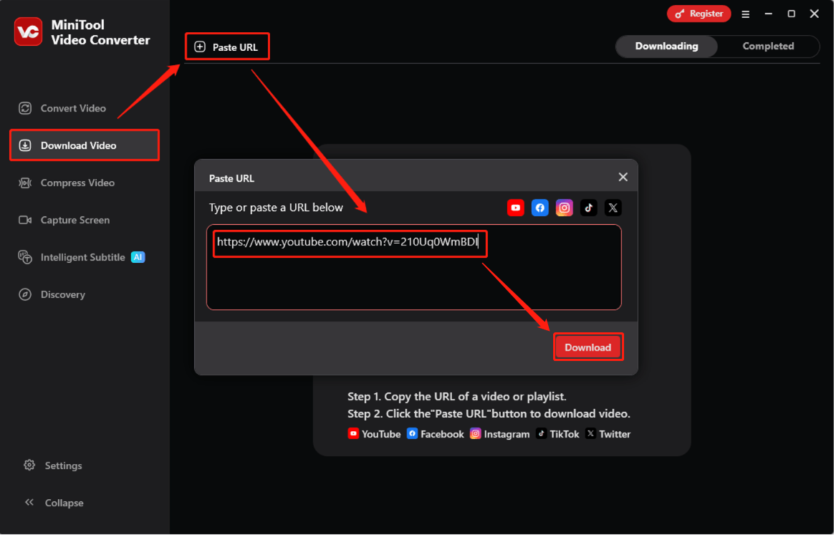This screenshot has width=834, height=535.
Task: Switch to the Downloading tab
Action: [x=666, y=46]
